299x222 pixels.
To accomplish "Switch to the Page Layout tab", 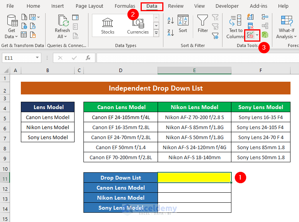I will coord(89,6).
